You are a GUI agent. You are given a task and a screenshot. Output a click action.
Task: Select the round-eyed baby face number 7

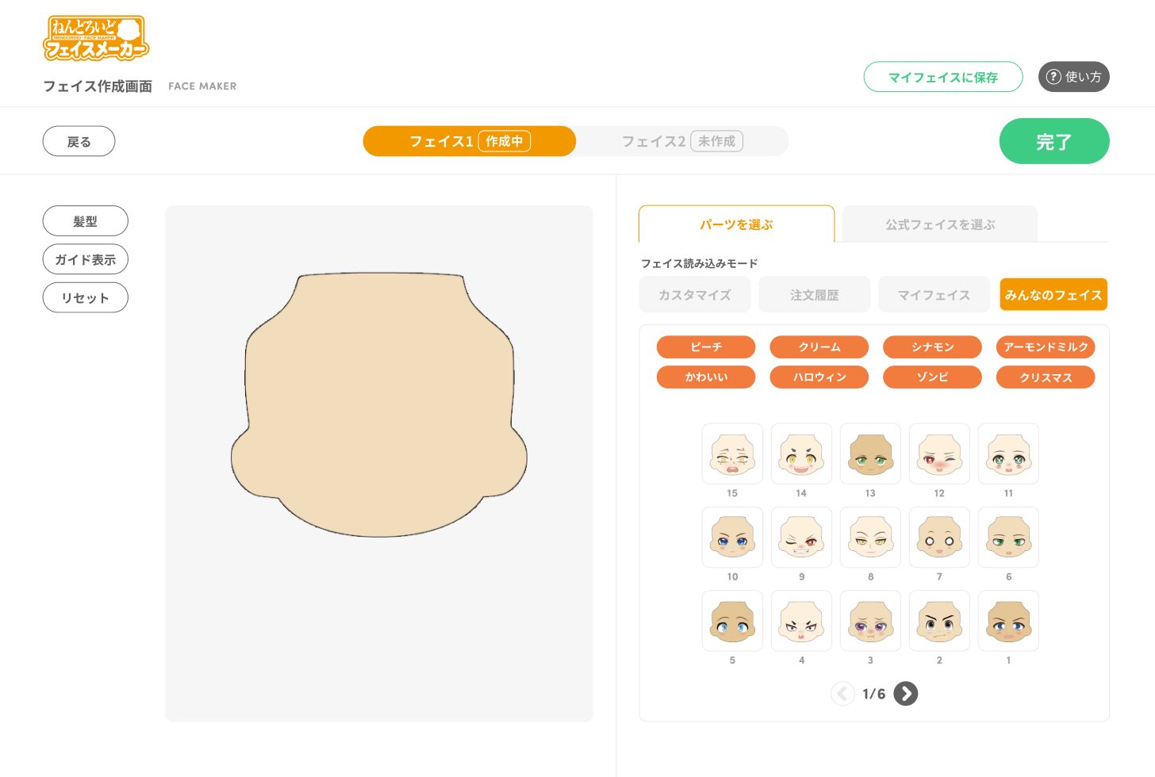click(x=939, y=537)
